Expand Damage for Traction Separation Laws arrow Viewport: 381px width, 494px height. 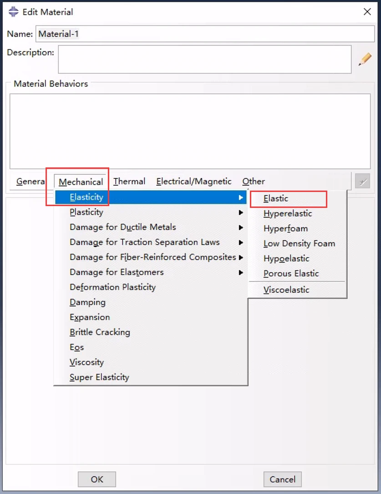pos(241,242)
